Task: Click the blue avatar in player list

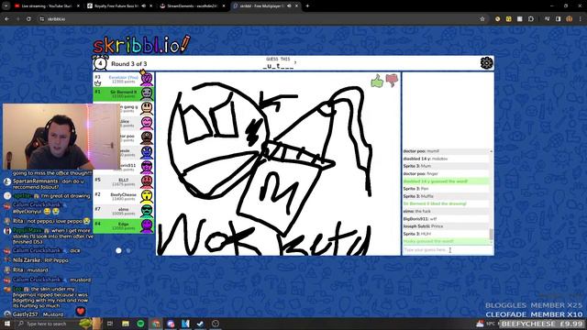Action: point(147,152)
